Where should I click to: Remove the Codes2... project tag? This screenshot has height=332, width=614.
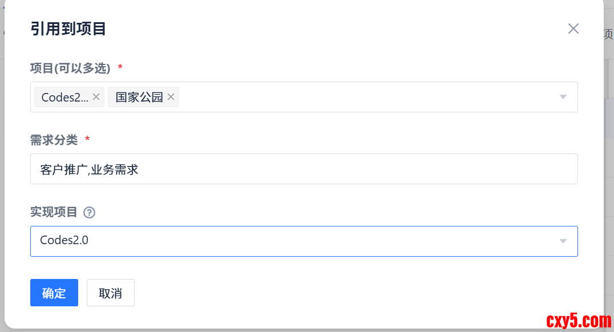pyautogui.click(x=96, y=97)
